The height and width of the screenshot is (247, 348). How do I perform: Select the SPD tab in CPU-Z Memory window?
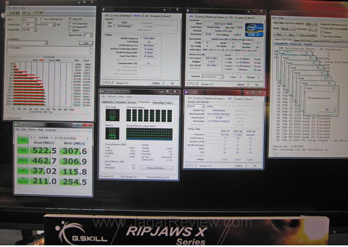[x=147, y=16]
